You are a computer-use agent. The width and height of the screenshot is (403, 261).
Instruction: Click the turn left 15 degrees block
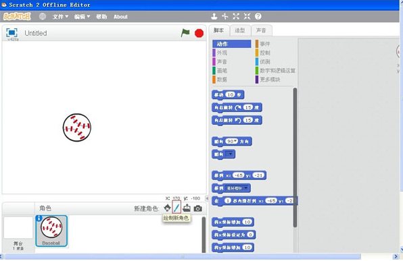(x=237, y=120)
